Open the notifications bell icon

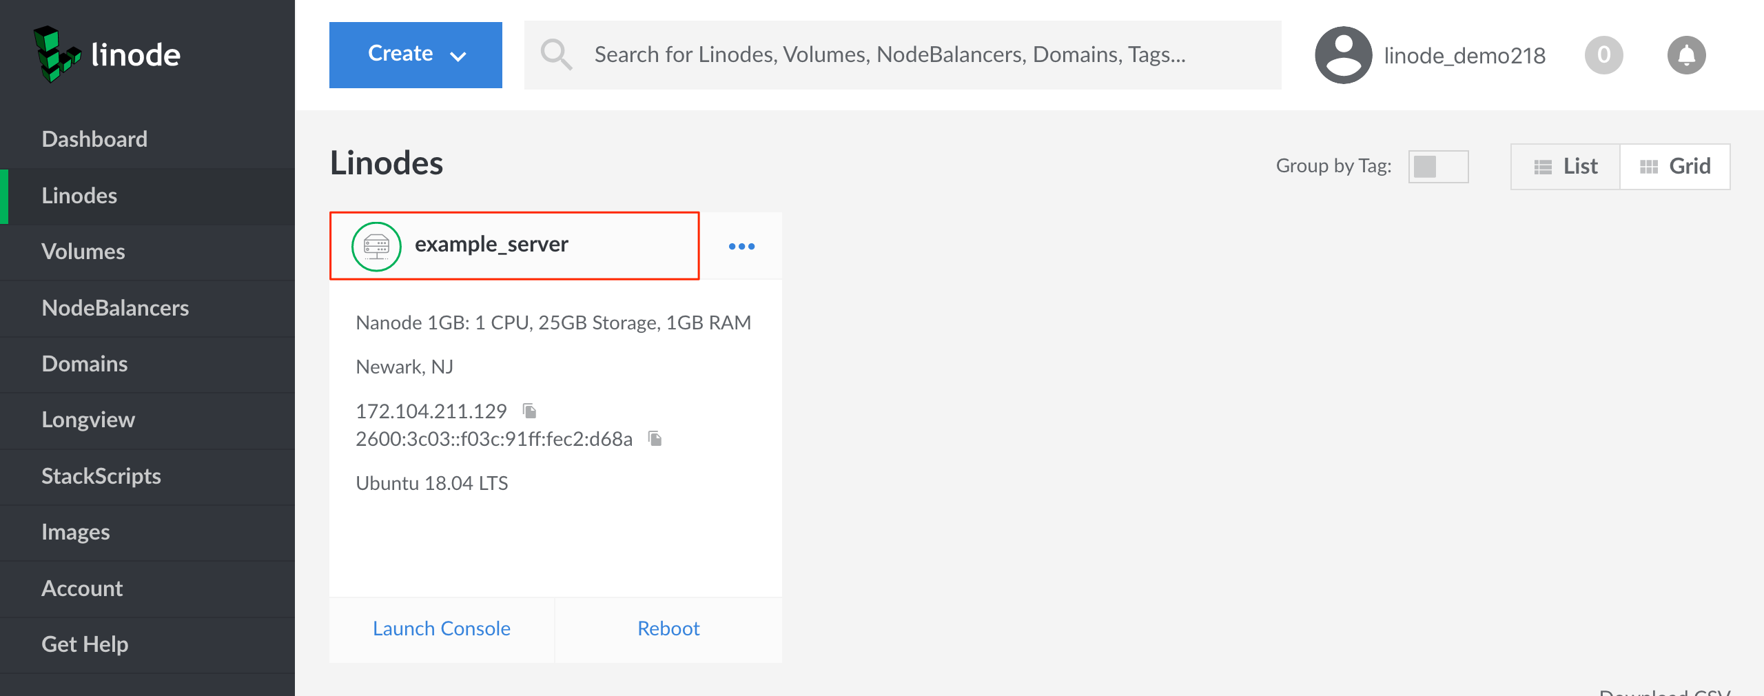[1686, 55]
